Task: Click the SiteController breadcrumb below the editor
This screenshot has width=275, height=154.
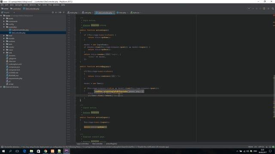Action: coord(98,144)
